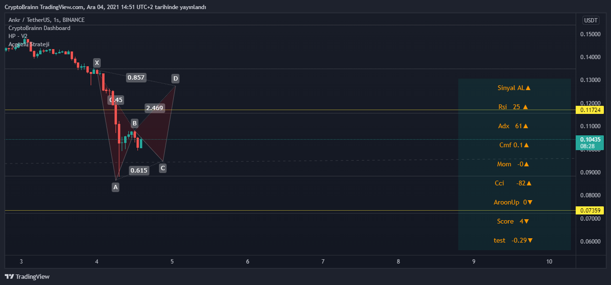Click the yellow 0.07359 price label
The image size is (611, 285).
(590, 210)
